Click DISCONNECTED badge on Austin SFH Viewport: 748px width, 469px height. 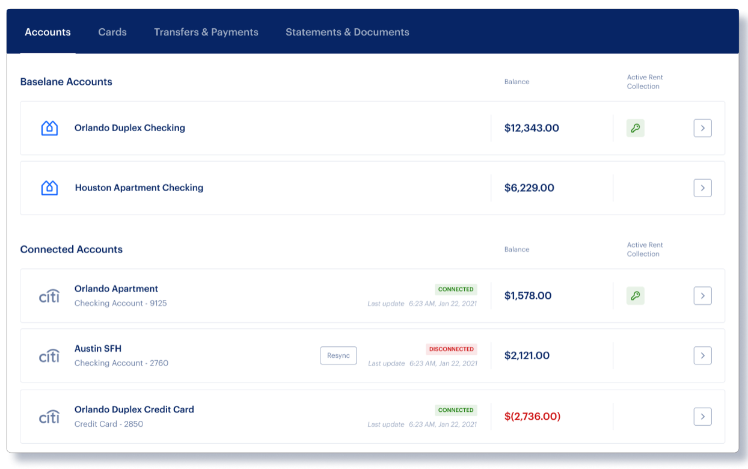coord(452,349)
